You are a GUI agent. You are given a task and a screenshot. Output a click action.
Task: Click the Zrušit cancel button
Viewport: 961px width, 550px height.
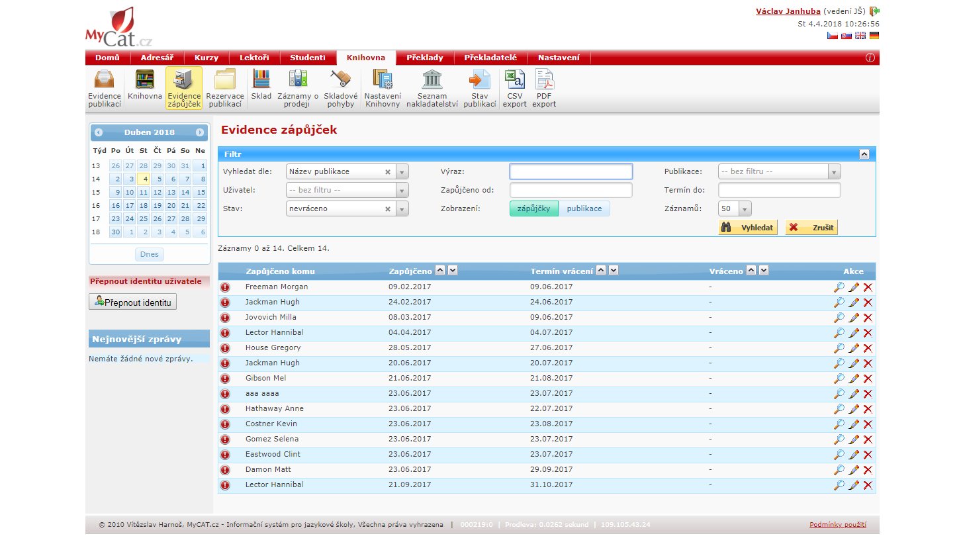(x=811, y=227)
